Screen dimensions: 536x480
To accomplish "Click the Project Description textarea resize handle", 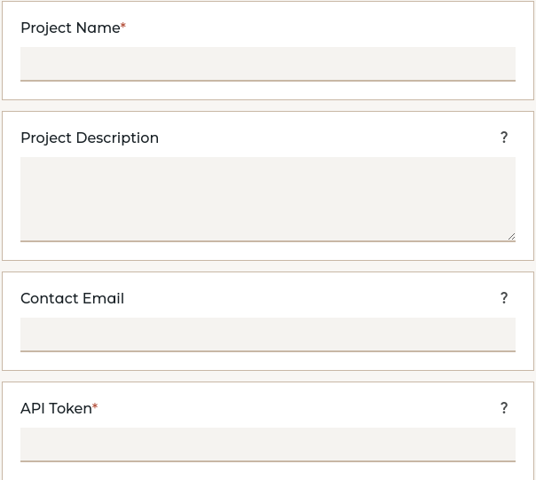I will coord(511,237).
